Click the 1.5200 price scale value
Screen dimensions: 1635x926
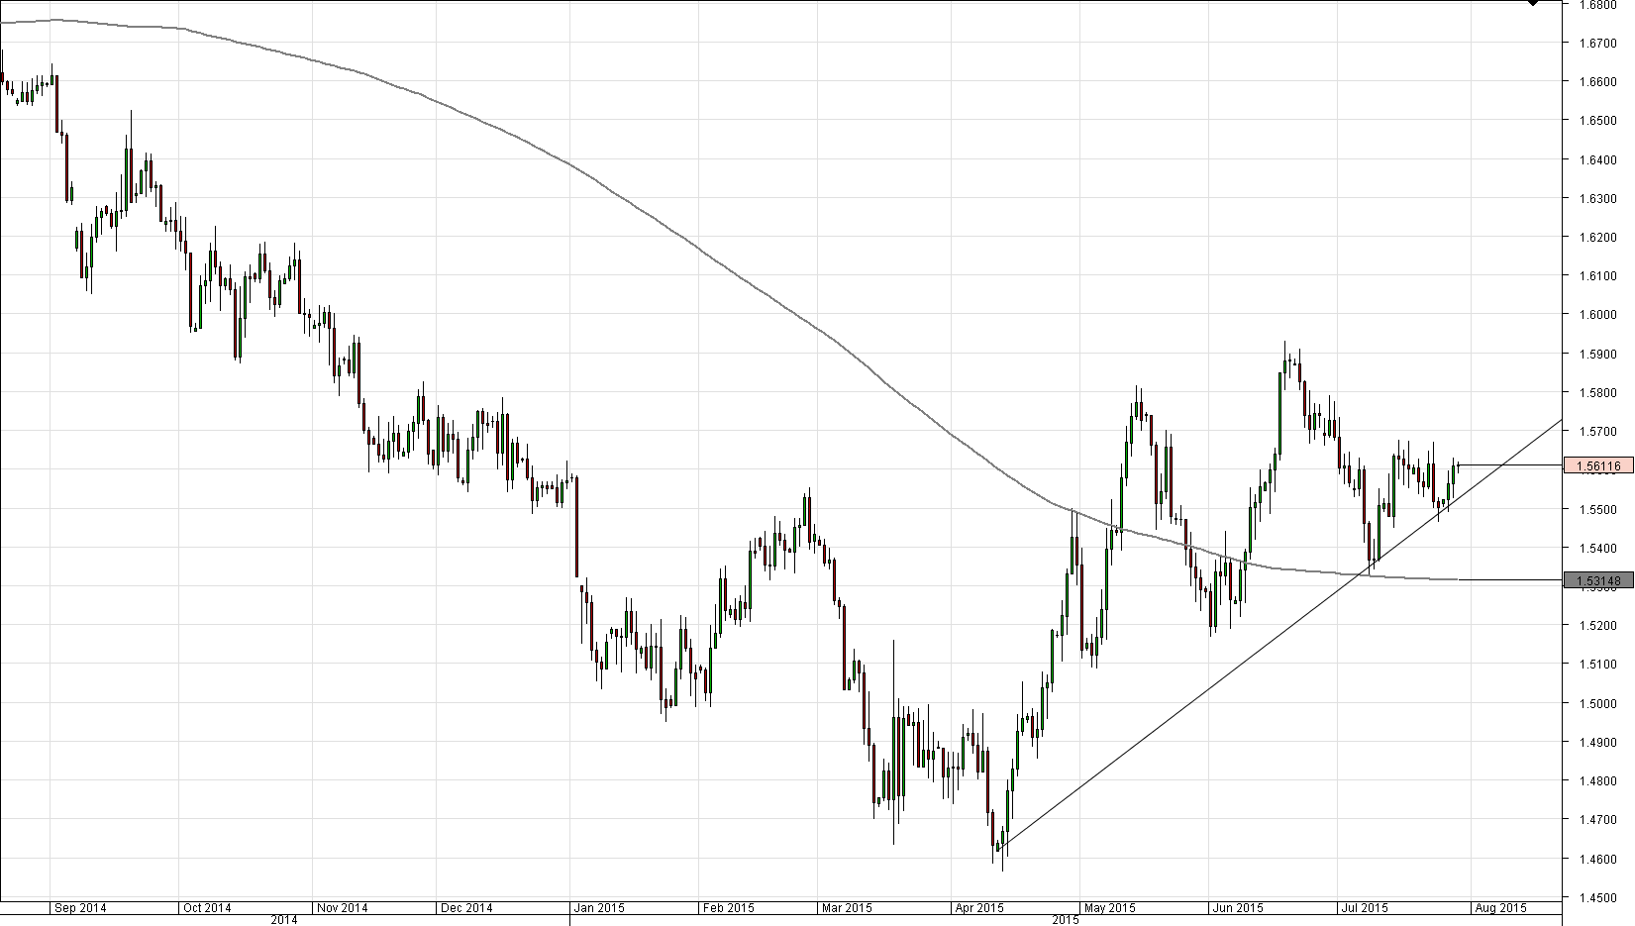(1600, 626)
